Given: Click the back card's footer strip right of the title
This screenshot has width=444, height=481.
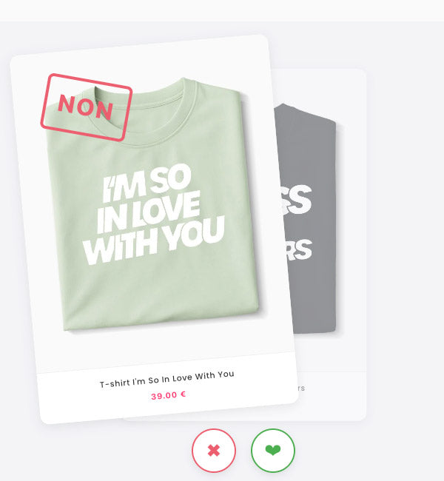Looking at the screenshot, I should click(336, 388).
